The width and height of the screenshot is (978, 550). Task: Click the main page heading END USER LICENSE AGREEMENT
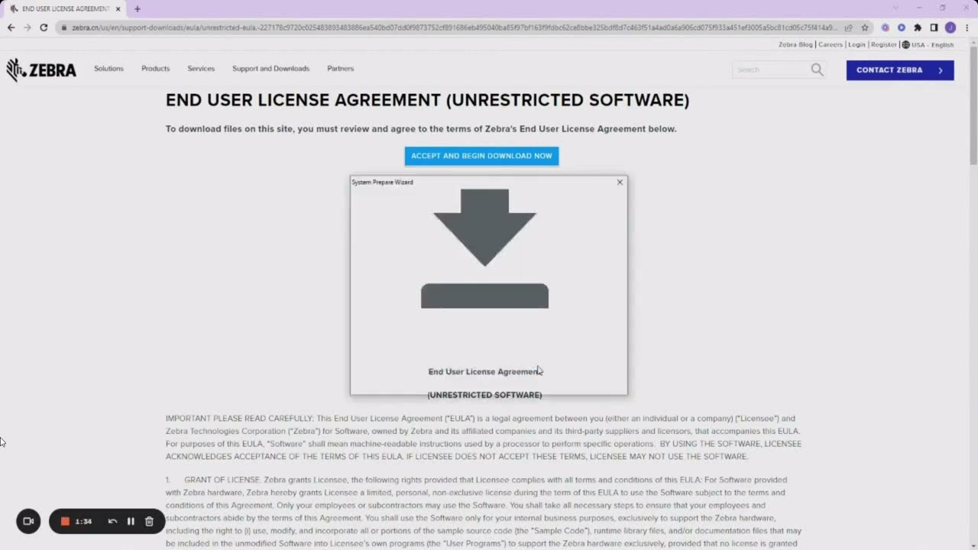[427, 100]
